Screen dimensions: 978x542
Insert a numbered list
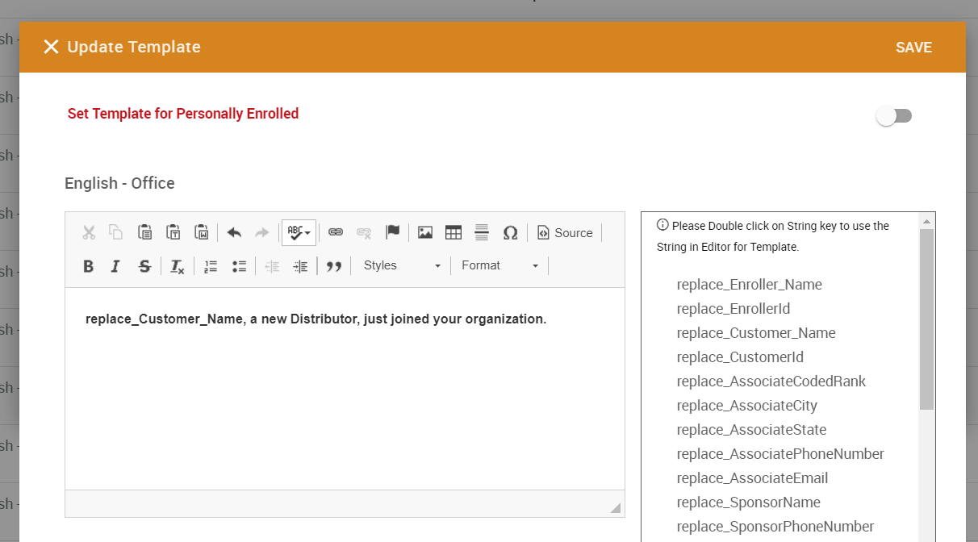(211, 266)
